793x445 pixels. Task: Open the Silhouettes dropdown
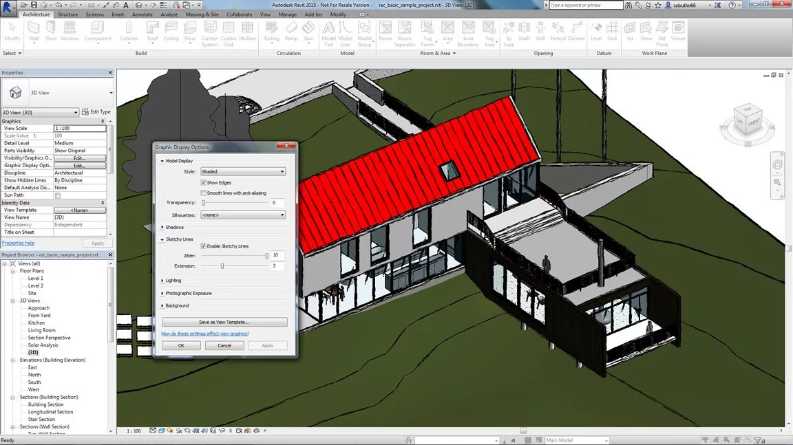pyautogui.click(x=243, y=215)
